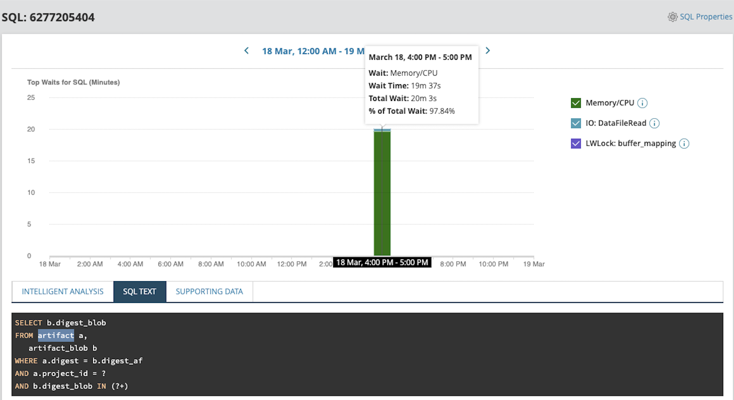
Task: Click the SQL: 6277205404 heading
Action: [48, 17]
